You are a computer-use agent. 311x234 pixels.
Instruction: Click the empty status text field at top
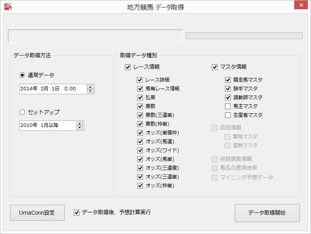[x=95, y=36]
